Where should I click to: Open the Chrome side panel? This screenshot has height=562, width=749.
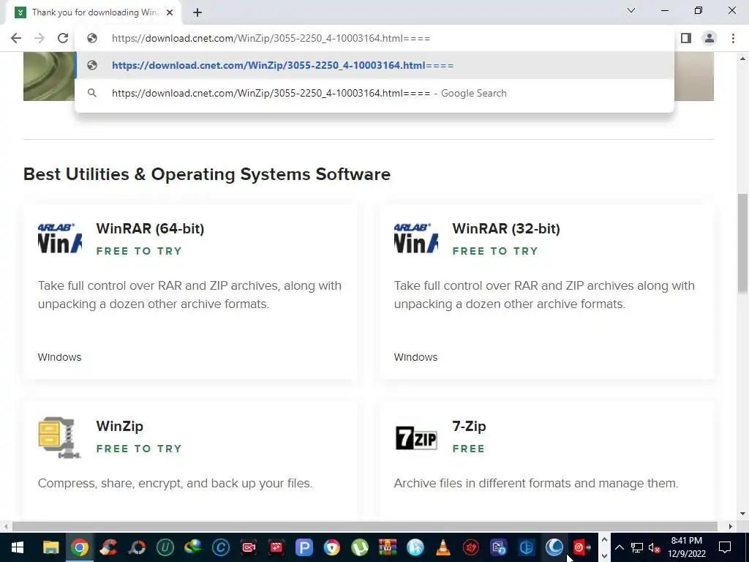[x=686, y=38]
